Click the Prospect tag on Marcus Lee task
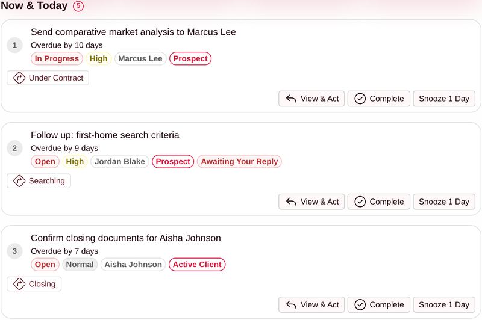The width and height of the screenshot is (482, 320). click(x=190, y=58)
